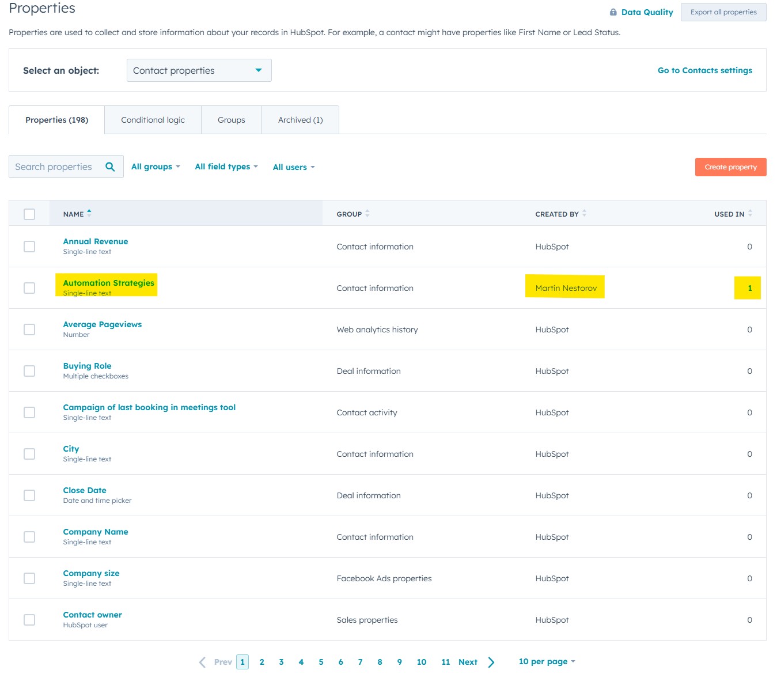The image size is (777, 674).
Task: Open the Data Quality link
Action: [647, 12]
